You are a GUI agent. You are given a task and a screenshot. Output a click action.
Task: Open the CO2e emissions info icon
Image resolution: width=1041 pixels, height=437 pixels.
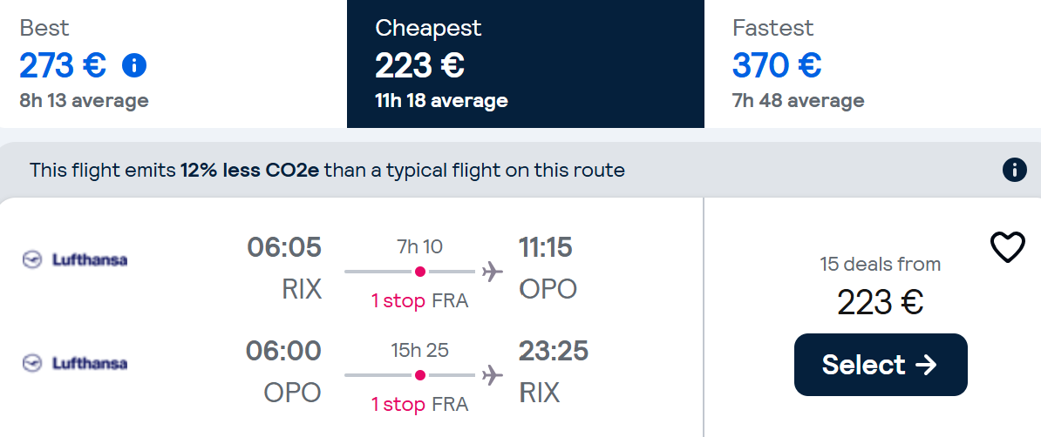(x=1015, y=171)
